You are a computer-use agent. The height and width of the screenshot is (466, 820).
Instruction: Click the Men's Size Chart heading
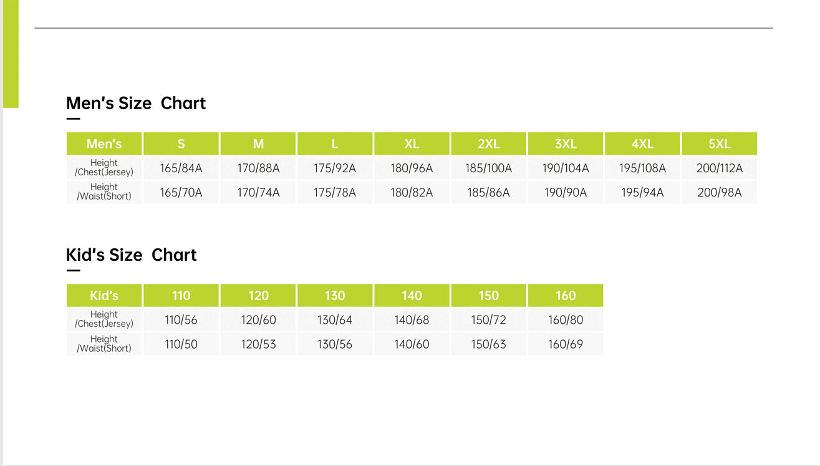click(x=136, y=104)
